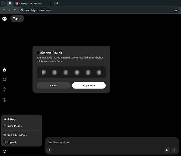Image resolution: width=181 pixels, height=156 pixels.
Task: Click the three-dot more options icon
Action: point(4,151)
